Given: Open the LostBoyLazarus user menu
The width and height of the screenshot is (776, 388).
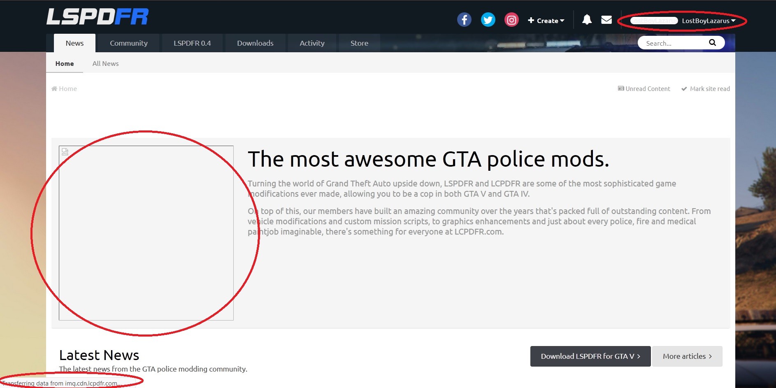Looking at the screenshot, I should pyautogui.click(x=709, y=21).
